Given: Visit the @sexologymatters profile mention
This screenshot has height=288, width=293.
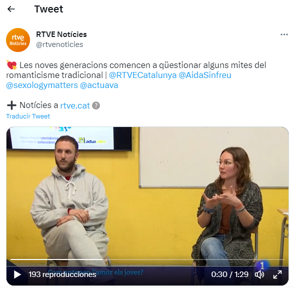Looking at the screenshot, I should click(42, 85).
